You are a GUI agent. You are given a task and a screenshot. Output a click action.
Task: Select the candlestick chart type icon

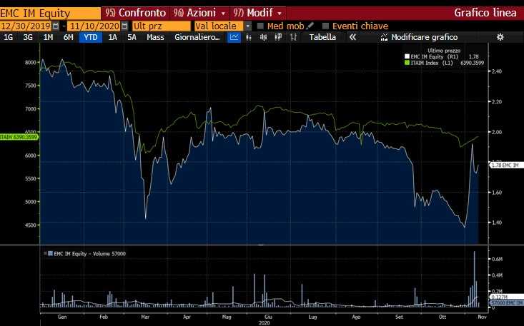(x=263, y=37)
